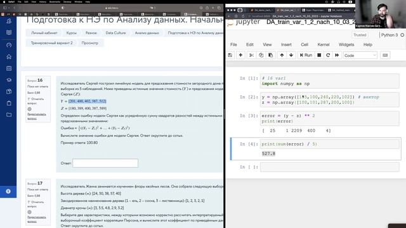Screen dimensions: 406x228
Task: Click the edit question link for question 16
Action: click(x=37, y=117)
